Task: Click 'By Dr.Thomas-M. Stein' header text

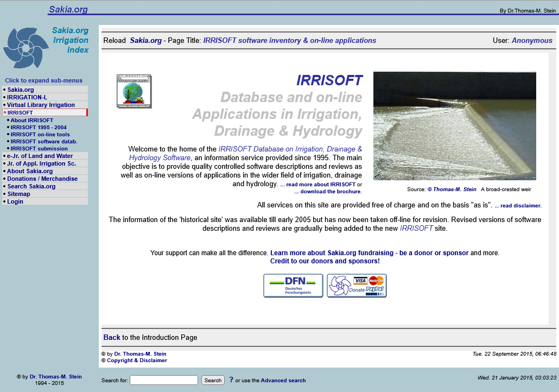Action: [x=528, y=11]
